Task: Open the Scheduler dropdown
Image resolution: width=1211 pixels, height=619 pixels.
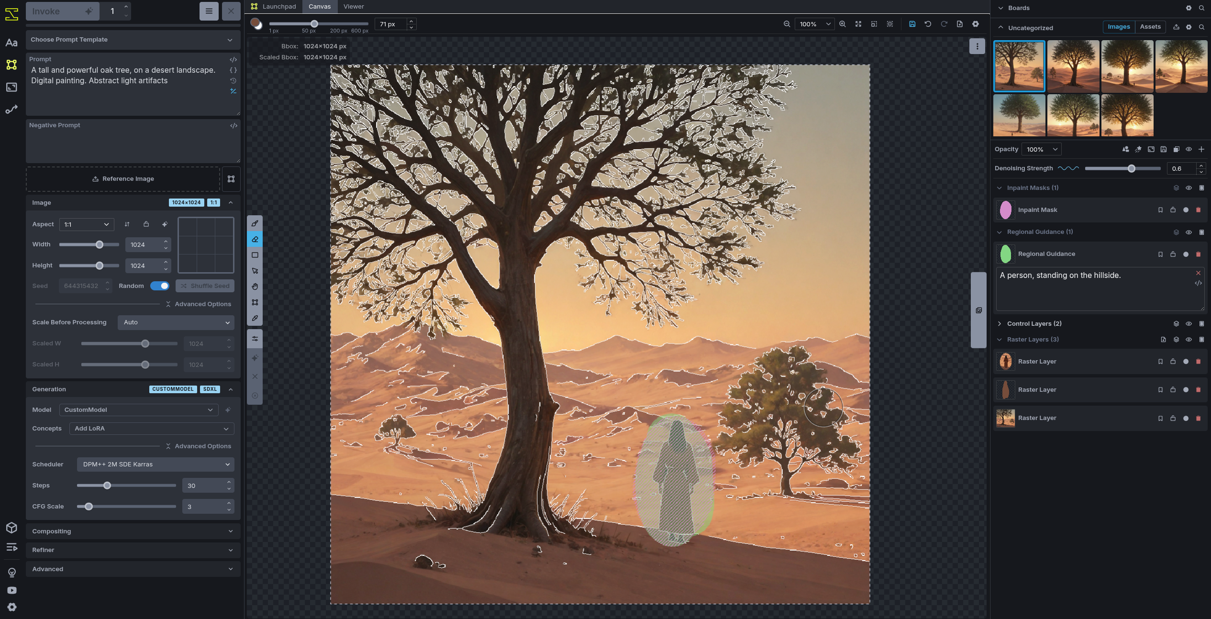Action: pyautogui.click(x=156, y=464)
